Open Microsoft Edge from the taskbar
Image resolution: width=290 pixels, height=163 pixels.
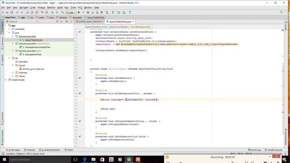point(85,159)
